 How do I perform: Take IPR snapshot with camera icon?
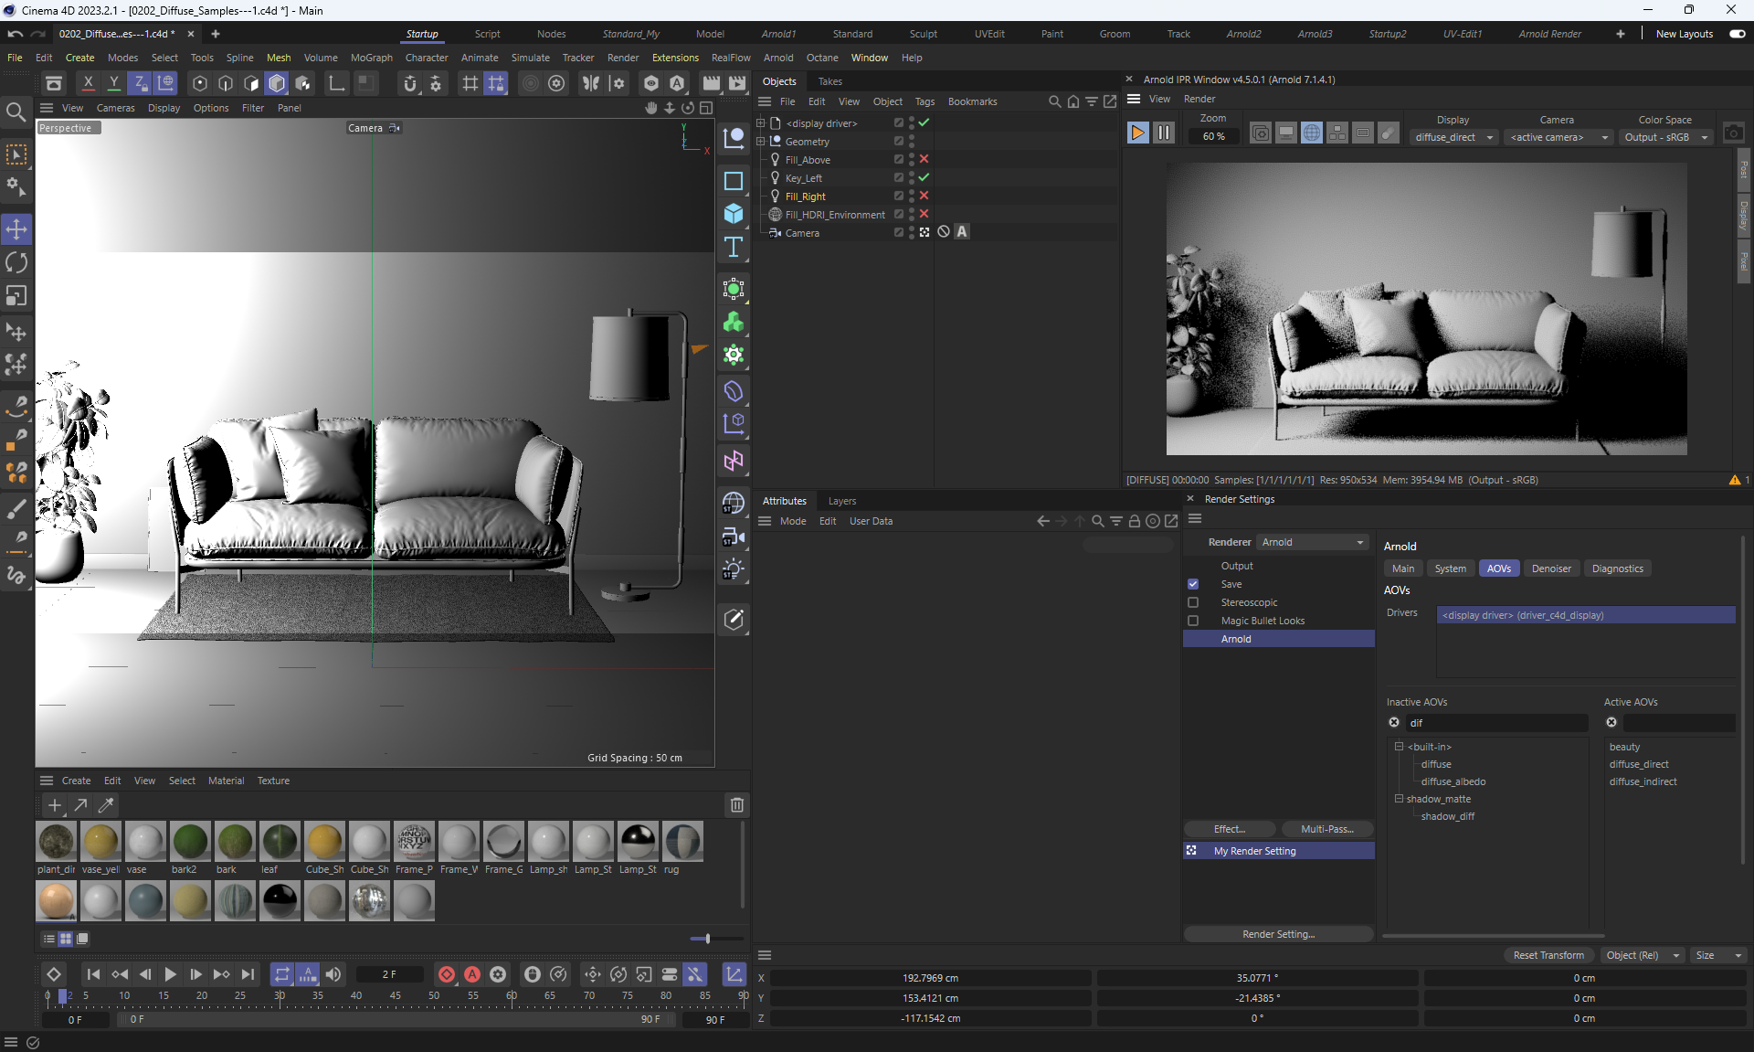coord(1733,133)
